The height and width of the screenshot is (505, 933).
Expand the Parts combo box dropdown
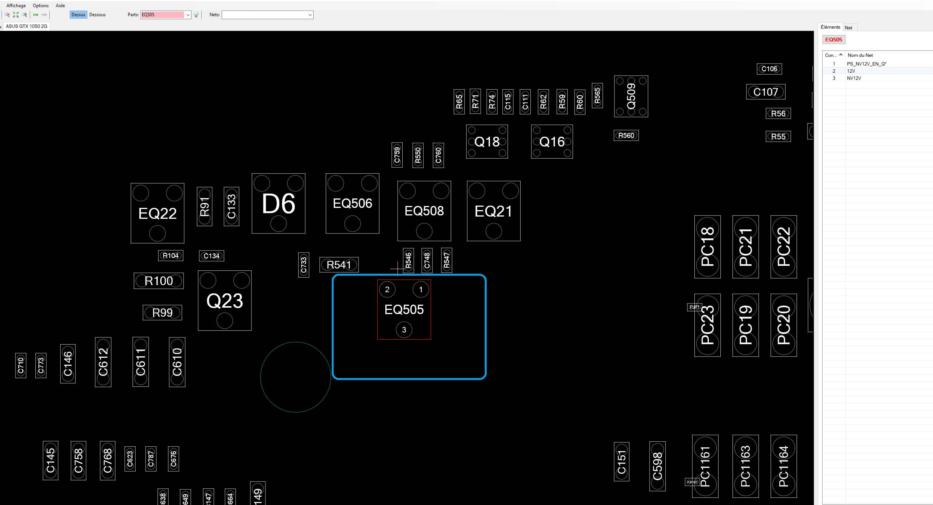(188, 15)
